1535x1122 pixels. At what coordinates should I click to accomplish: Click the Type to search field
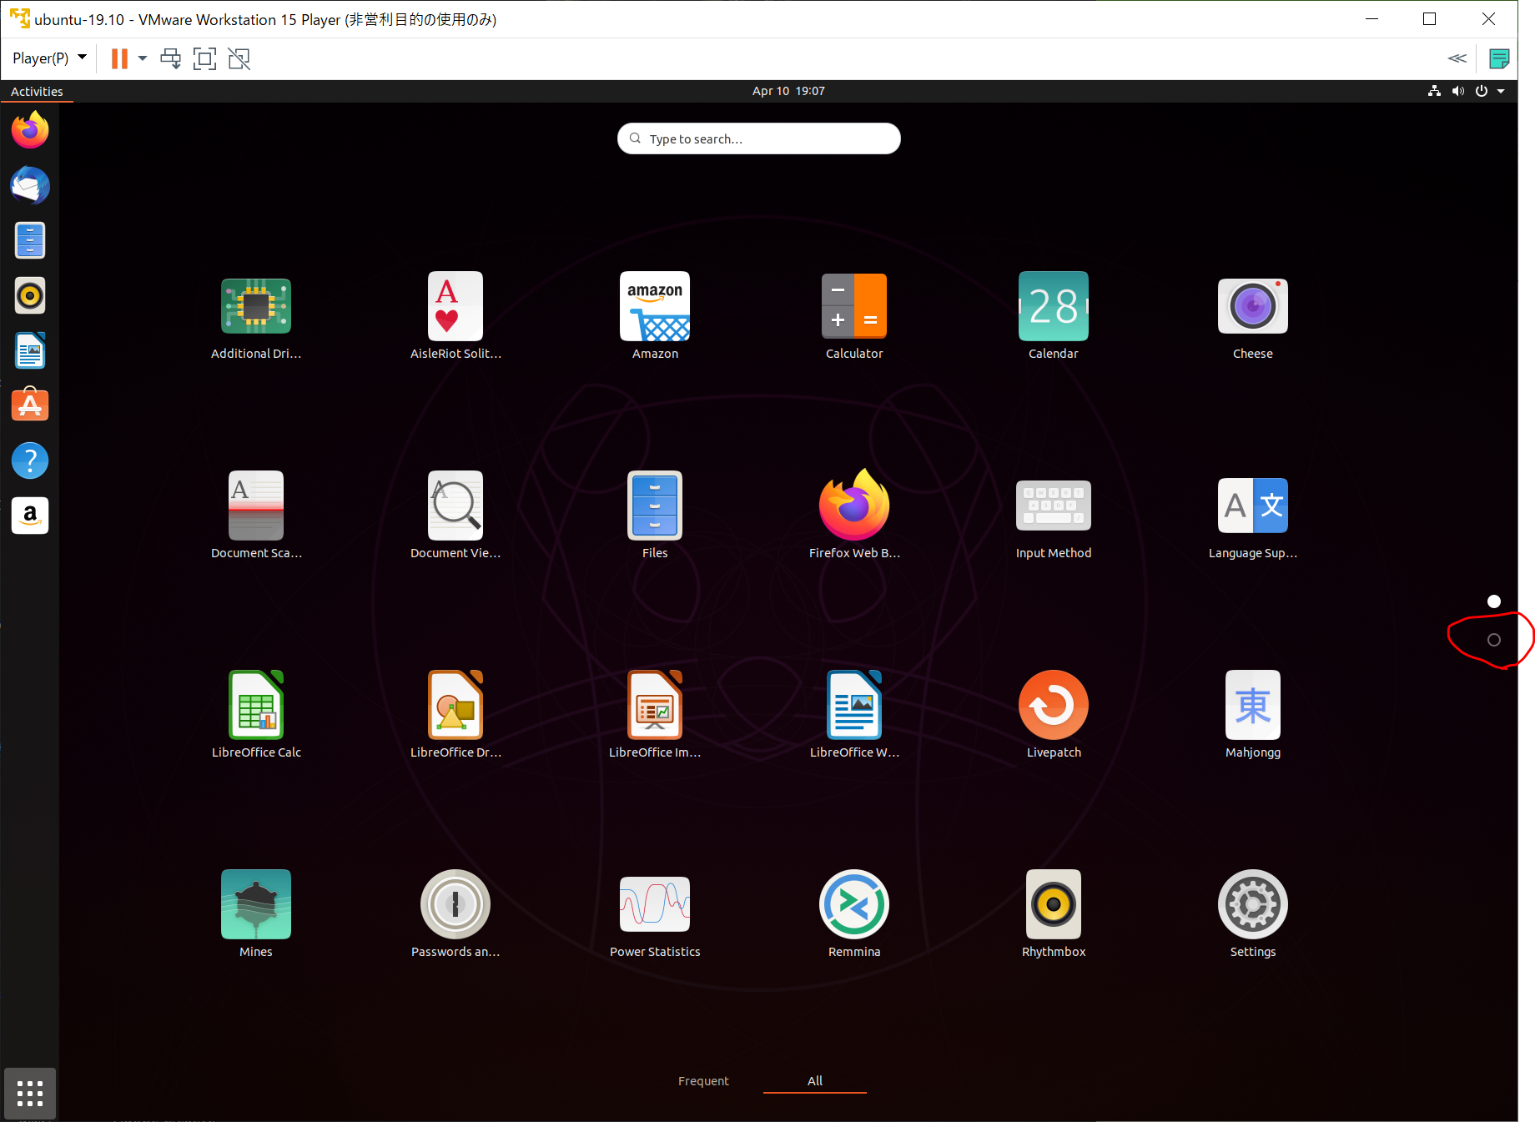coord(759,138)
